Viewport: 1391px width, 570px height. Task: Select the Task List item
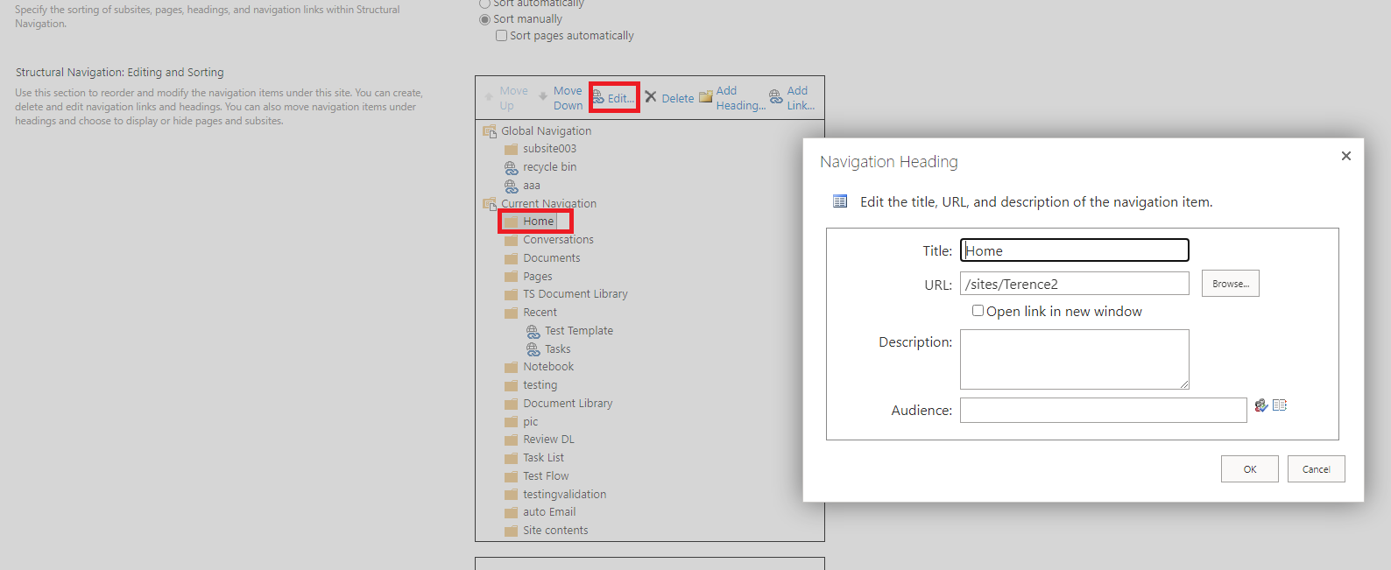tap(544, 458)
